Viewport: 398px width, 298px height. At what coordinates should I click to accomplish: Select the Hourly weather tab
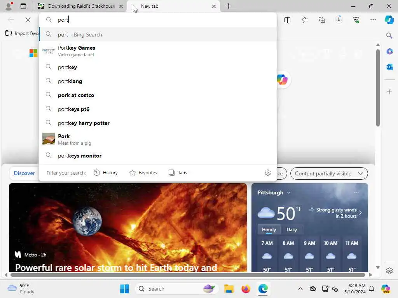click(x=269, y=230)
